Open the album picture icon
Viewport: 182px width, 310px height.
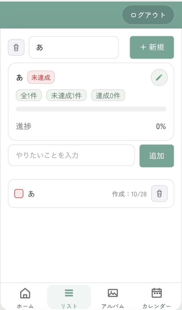[x=113, y=293]
